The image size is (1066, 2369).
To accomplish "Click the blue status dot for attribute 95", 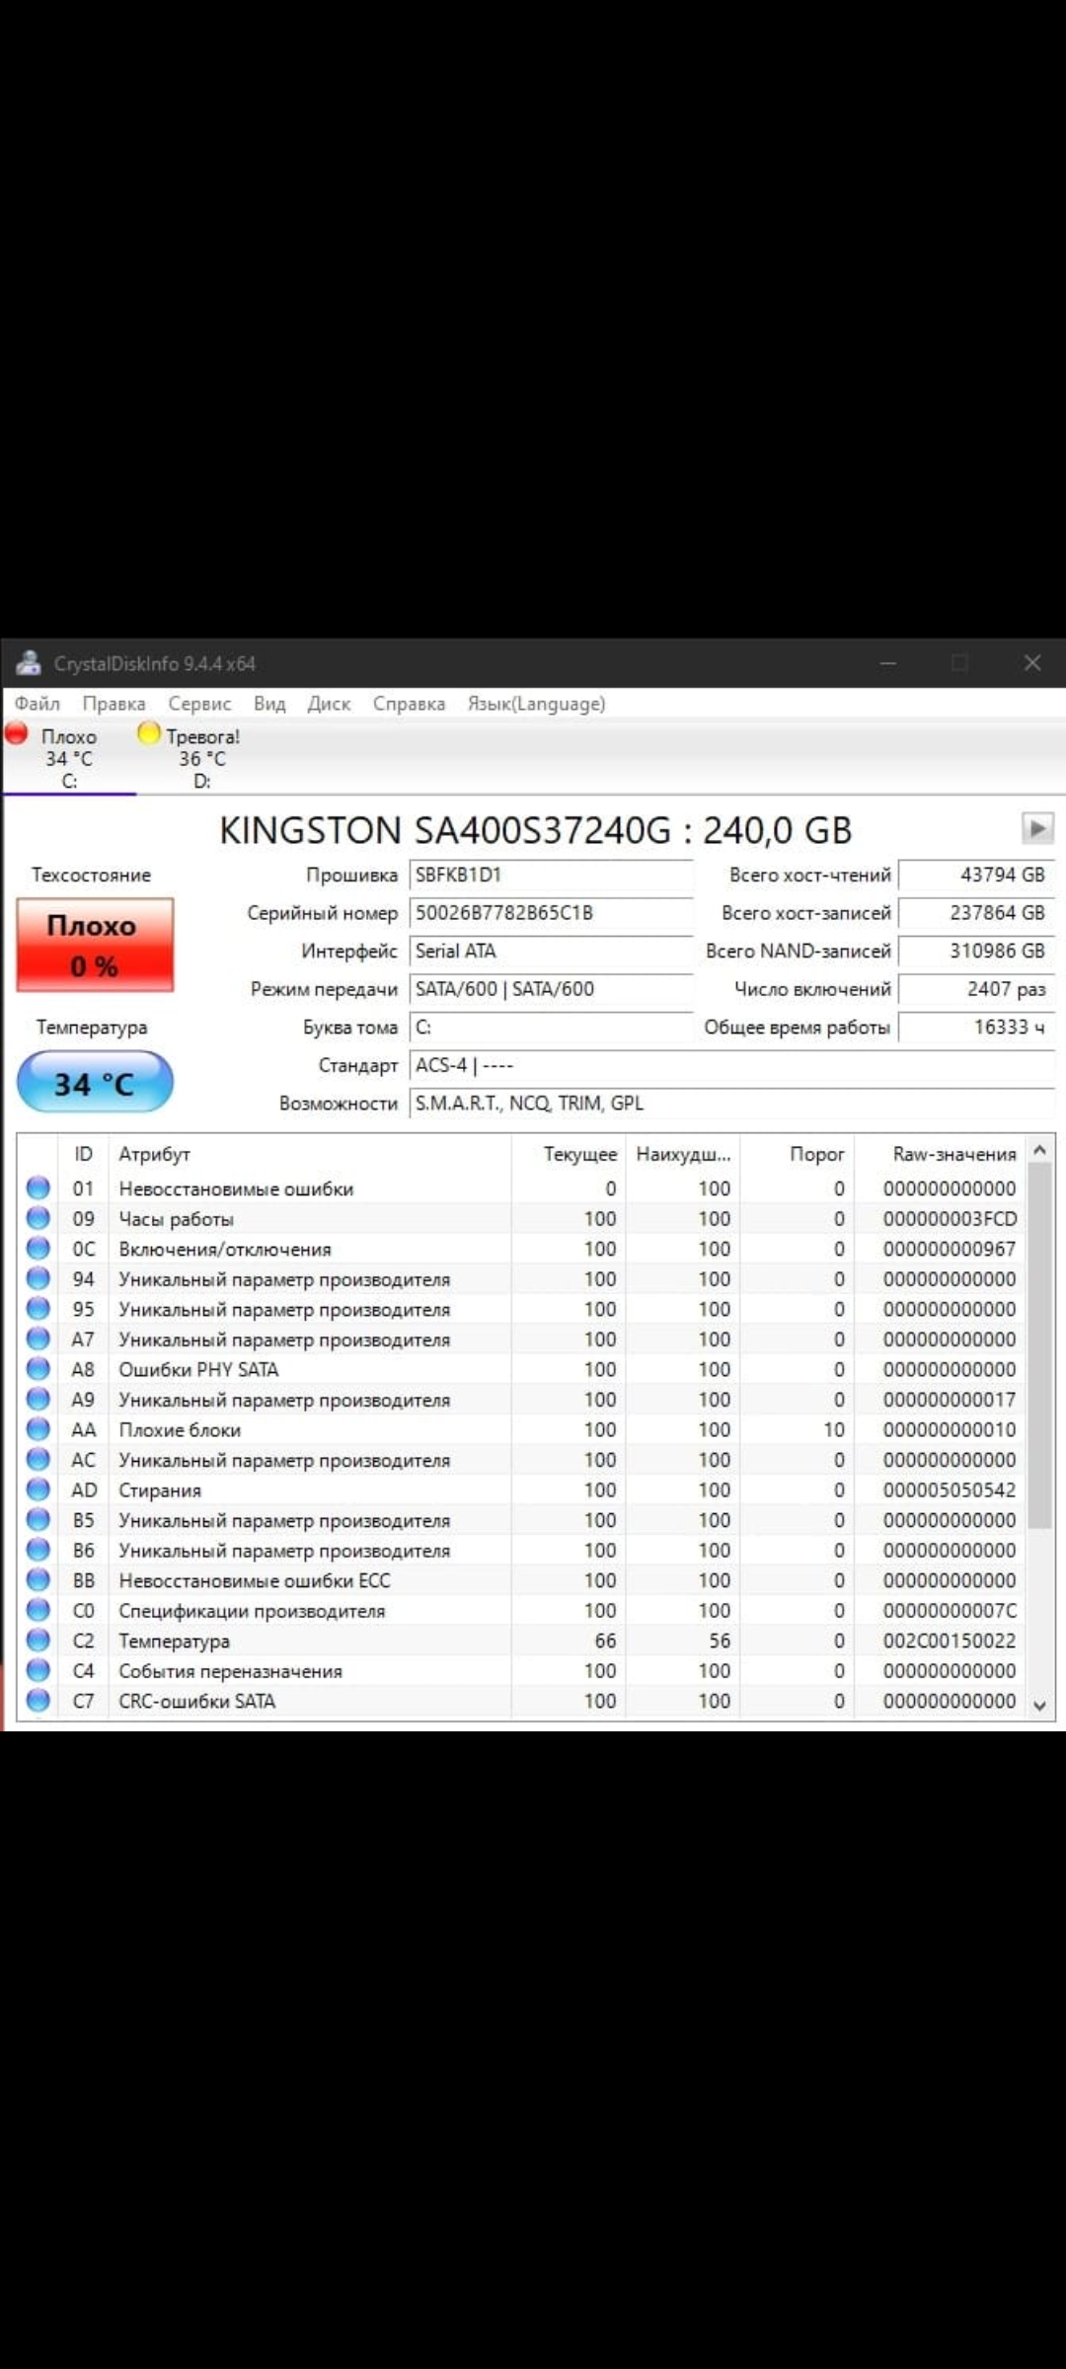I will 38,1308.
